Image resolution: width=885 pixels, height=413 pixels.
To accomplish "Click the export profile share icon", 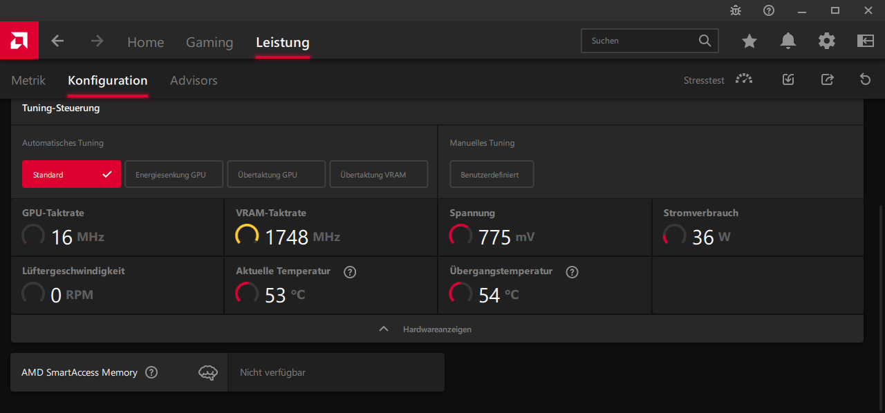I will [827, 79].
